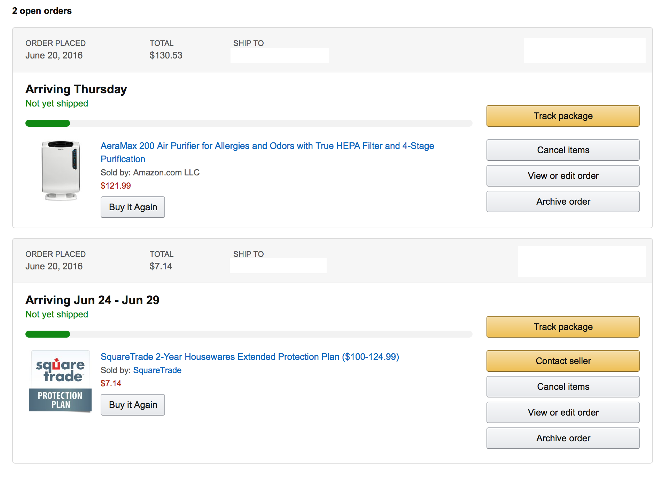Open the AeraMax 200 Air Purifier product link

[267, 152]
